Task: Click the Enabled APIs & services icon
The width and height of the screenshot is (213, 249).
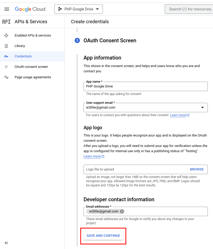Action: tap(6, 35)
